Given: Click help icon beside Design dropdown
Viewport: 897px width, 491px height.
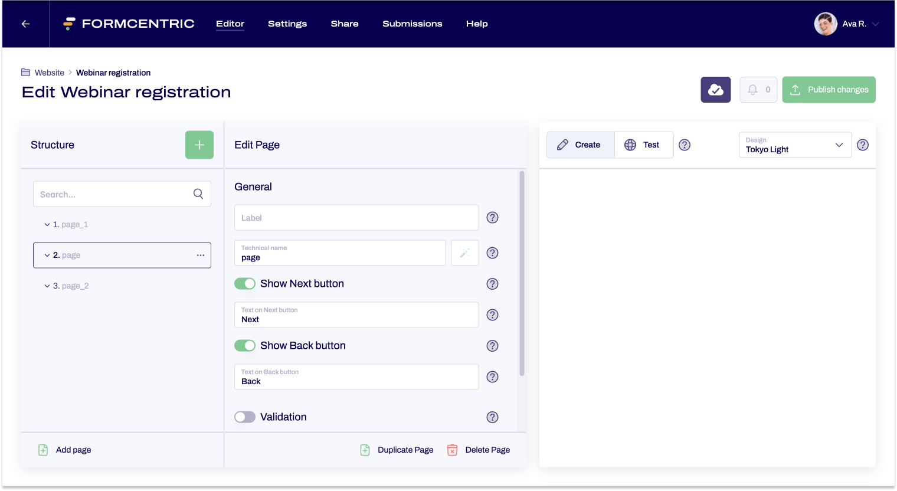Looking at the screenshot, I should tap(862, 145).
